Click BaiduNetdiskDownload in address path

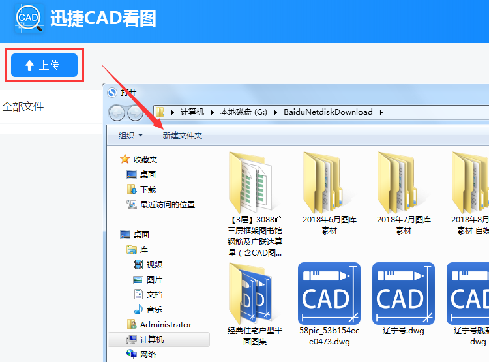[x=328, y=112]
